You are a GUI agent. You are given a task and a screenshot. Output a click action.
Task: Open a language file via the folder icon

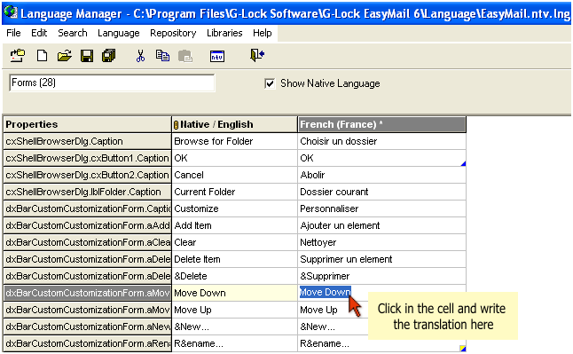(65, 56)
